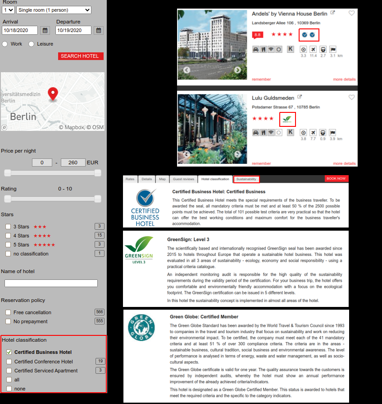Click the SEARCH HOTEL button

(81, 56)
